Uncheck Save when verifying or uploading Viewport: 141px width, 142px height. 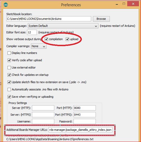click(x=9, y=97)
